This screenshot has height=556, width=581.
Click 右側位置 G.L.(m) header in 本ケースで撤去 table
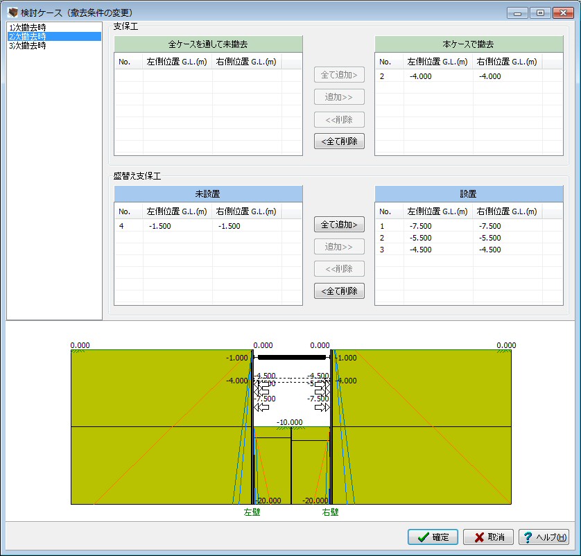tap(508, 62)
